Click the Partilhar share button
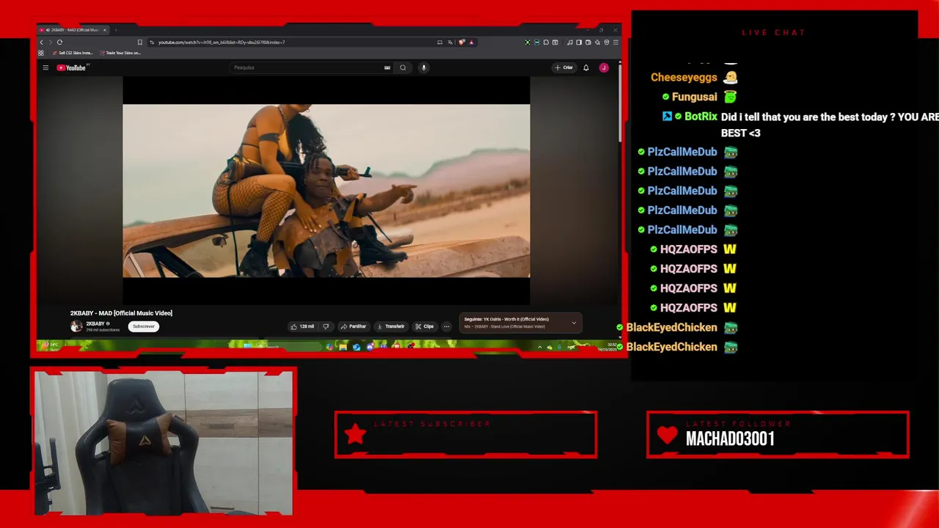The width and height of the screenshot is (939, 528). point(354,326)
